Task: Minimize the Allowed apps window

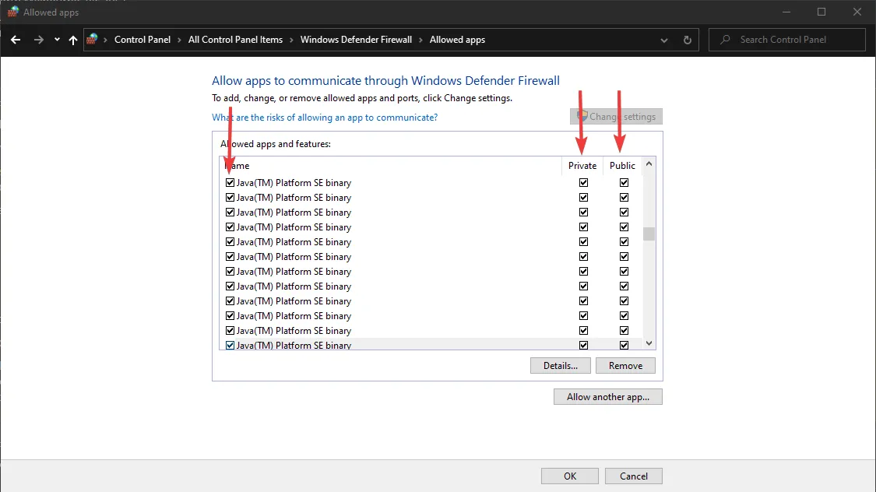Action: tap(786, 12)
